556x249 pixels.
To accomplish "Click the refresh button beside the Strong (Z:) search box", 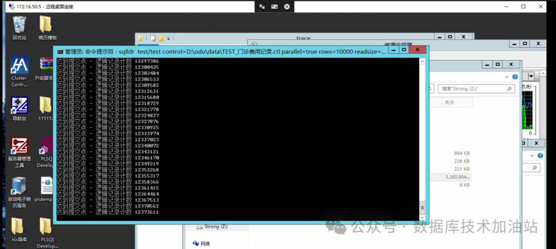I will click(430, 88).
